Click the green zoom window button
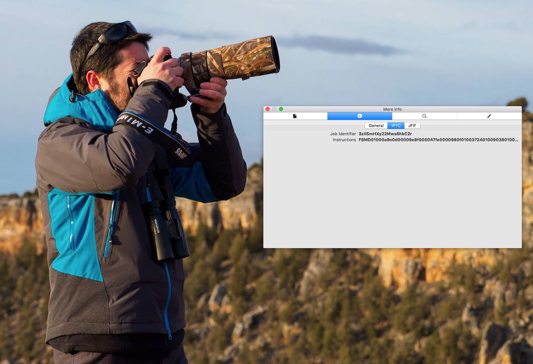The height and width of the screenshot is (364, 533). [281, 109]
